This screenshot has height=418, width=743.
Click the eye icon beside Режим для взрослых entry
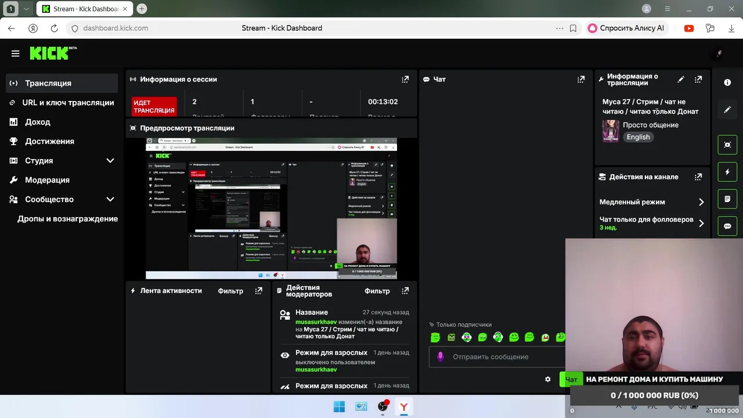(285, 355)
